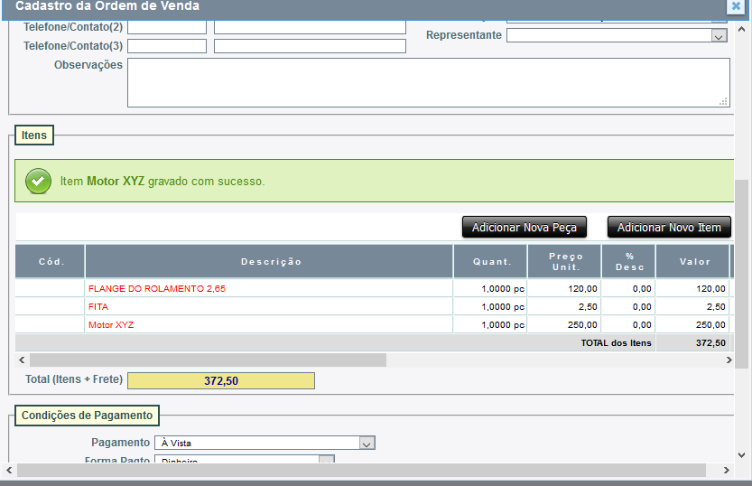The height and width of the screenshot is (486, 752).
Task: Click the items table left scroll arrow
Action: click(x=21, y=360)
